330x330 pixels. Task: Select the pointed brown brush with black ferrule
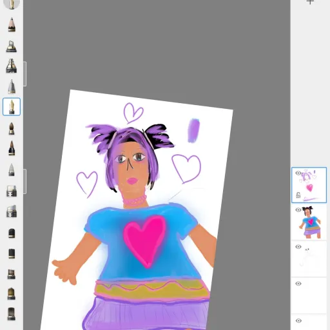pyautogui.click(x=12, y=148)
